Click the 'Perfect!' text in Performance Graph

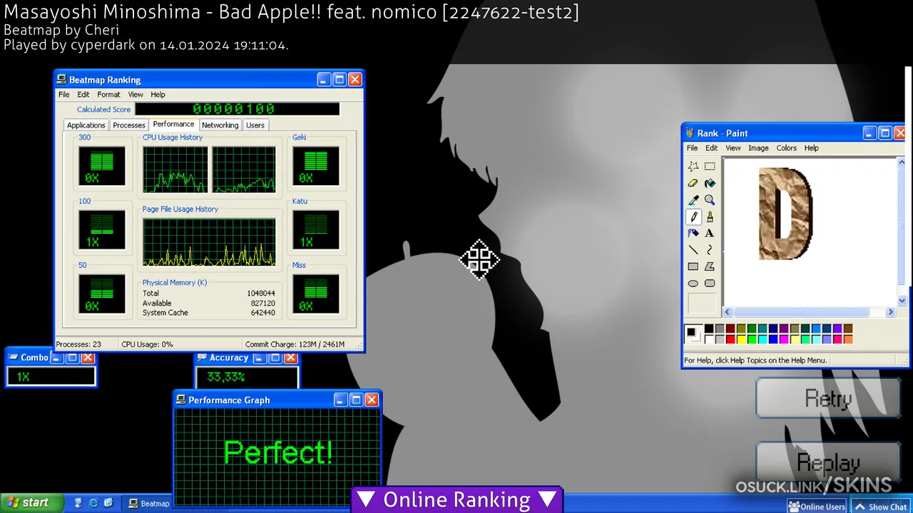click(x=277, y=452)
